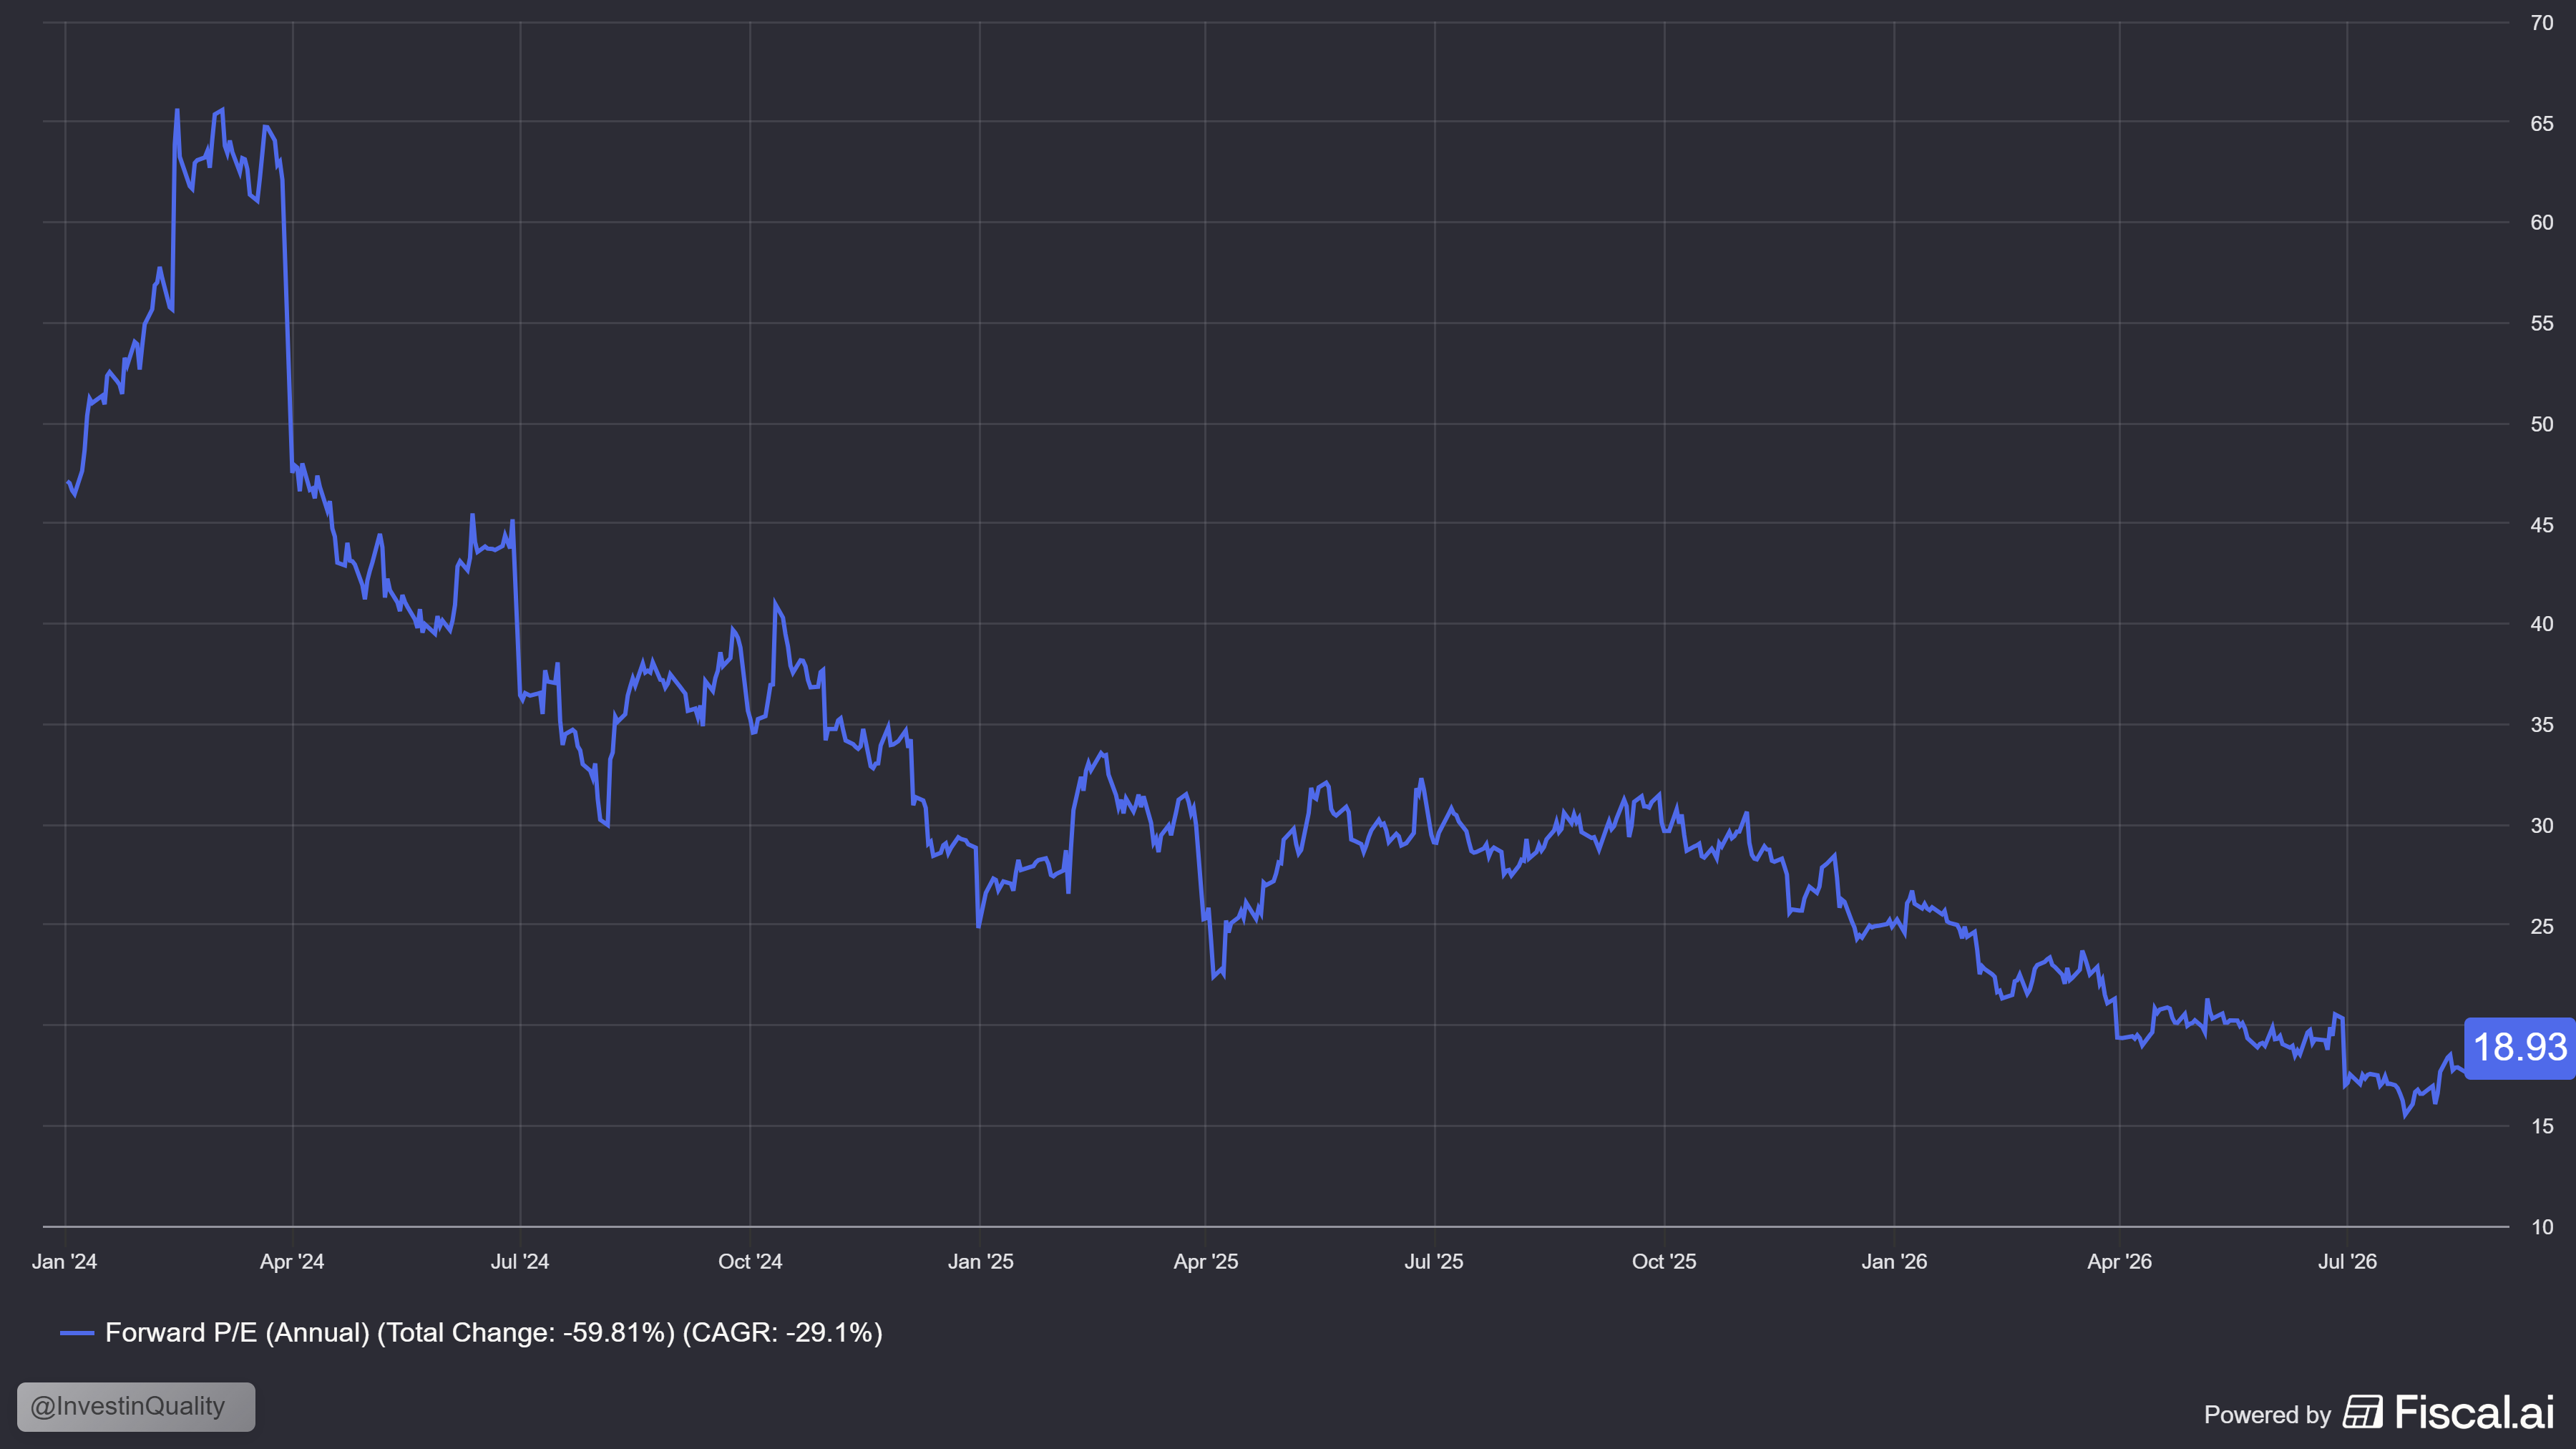Click the "Powered by" text

click(2267, 1415)
